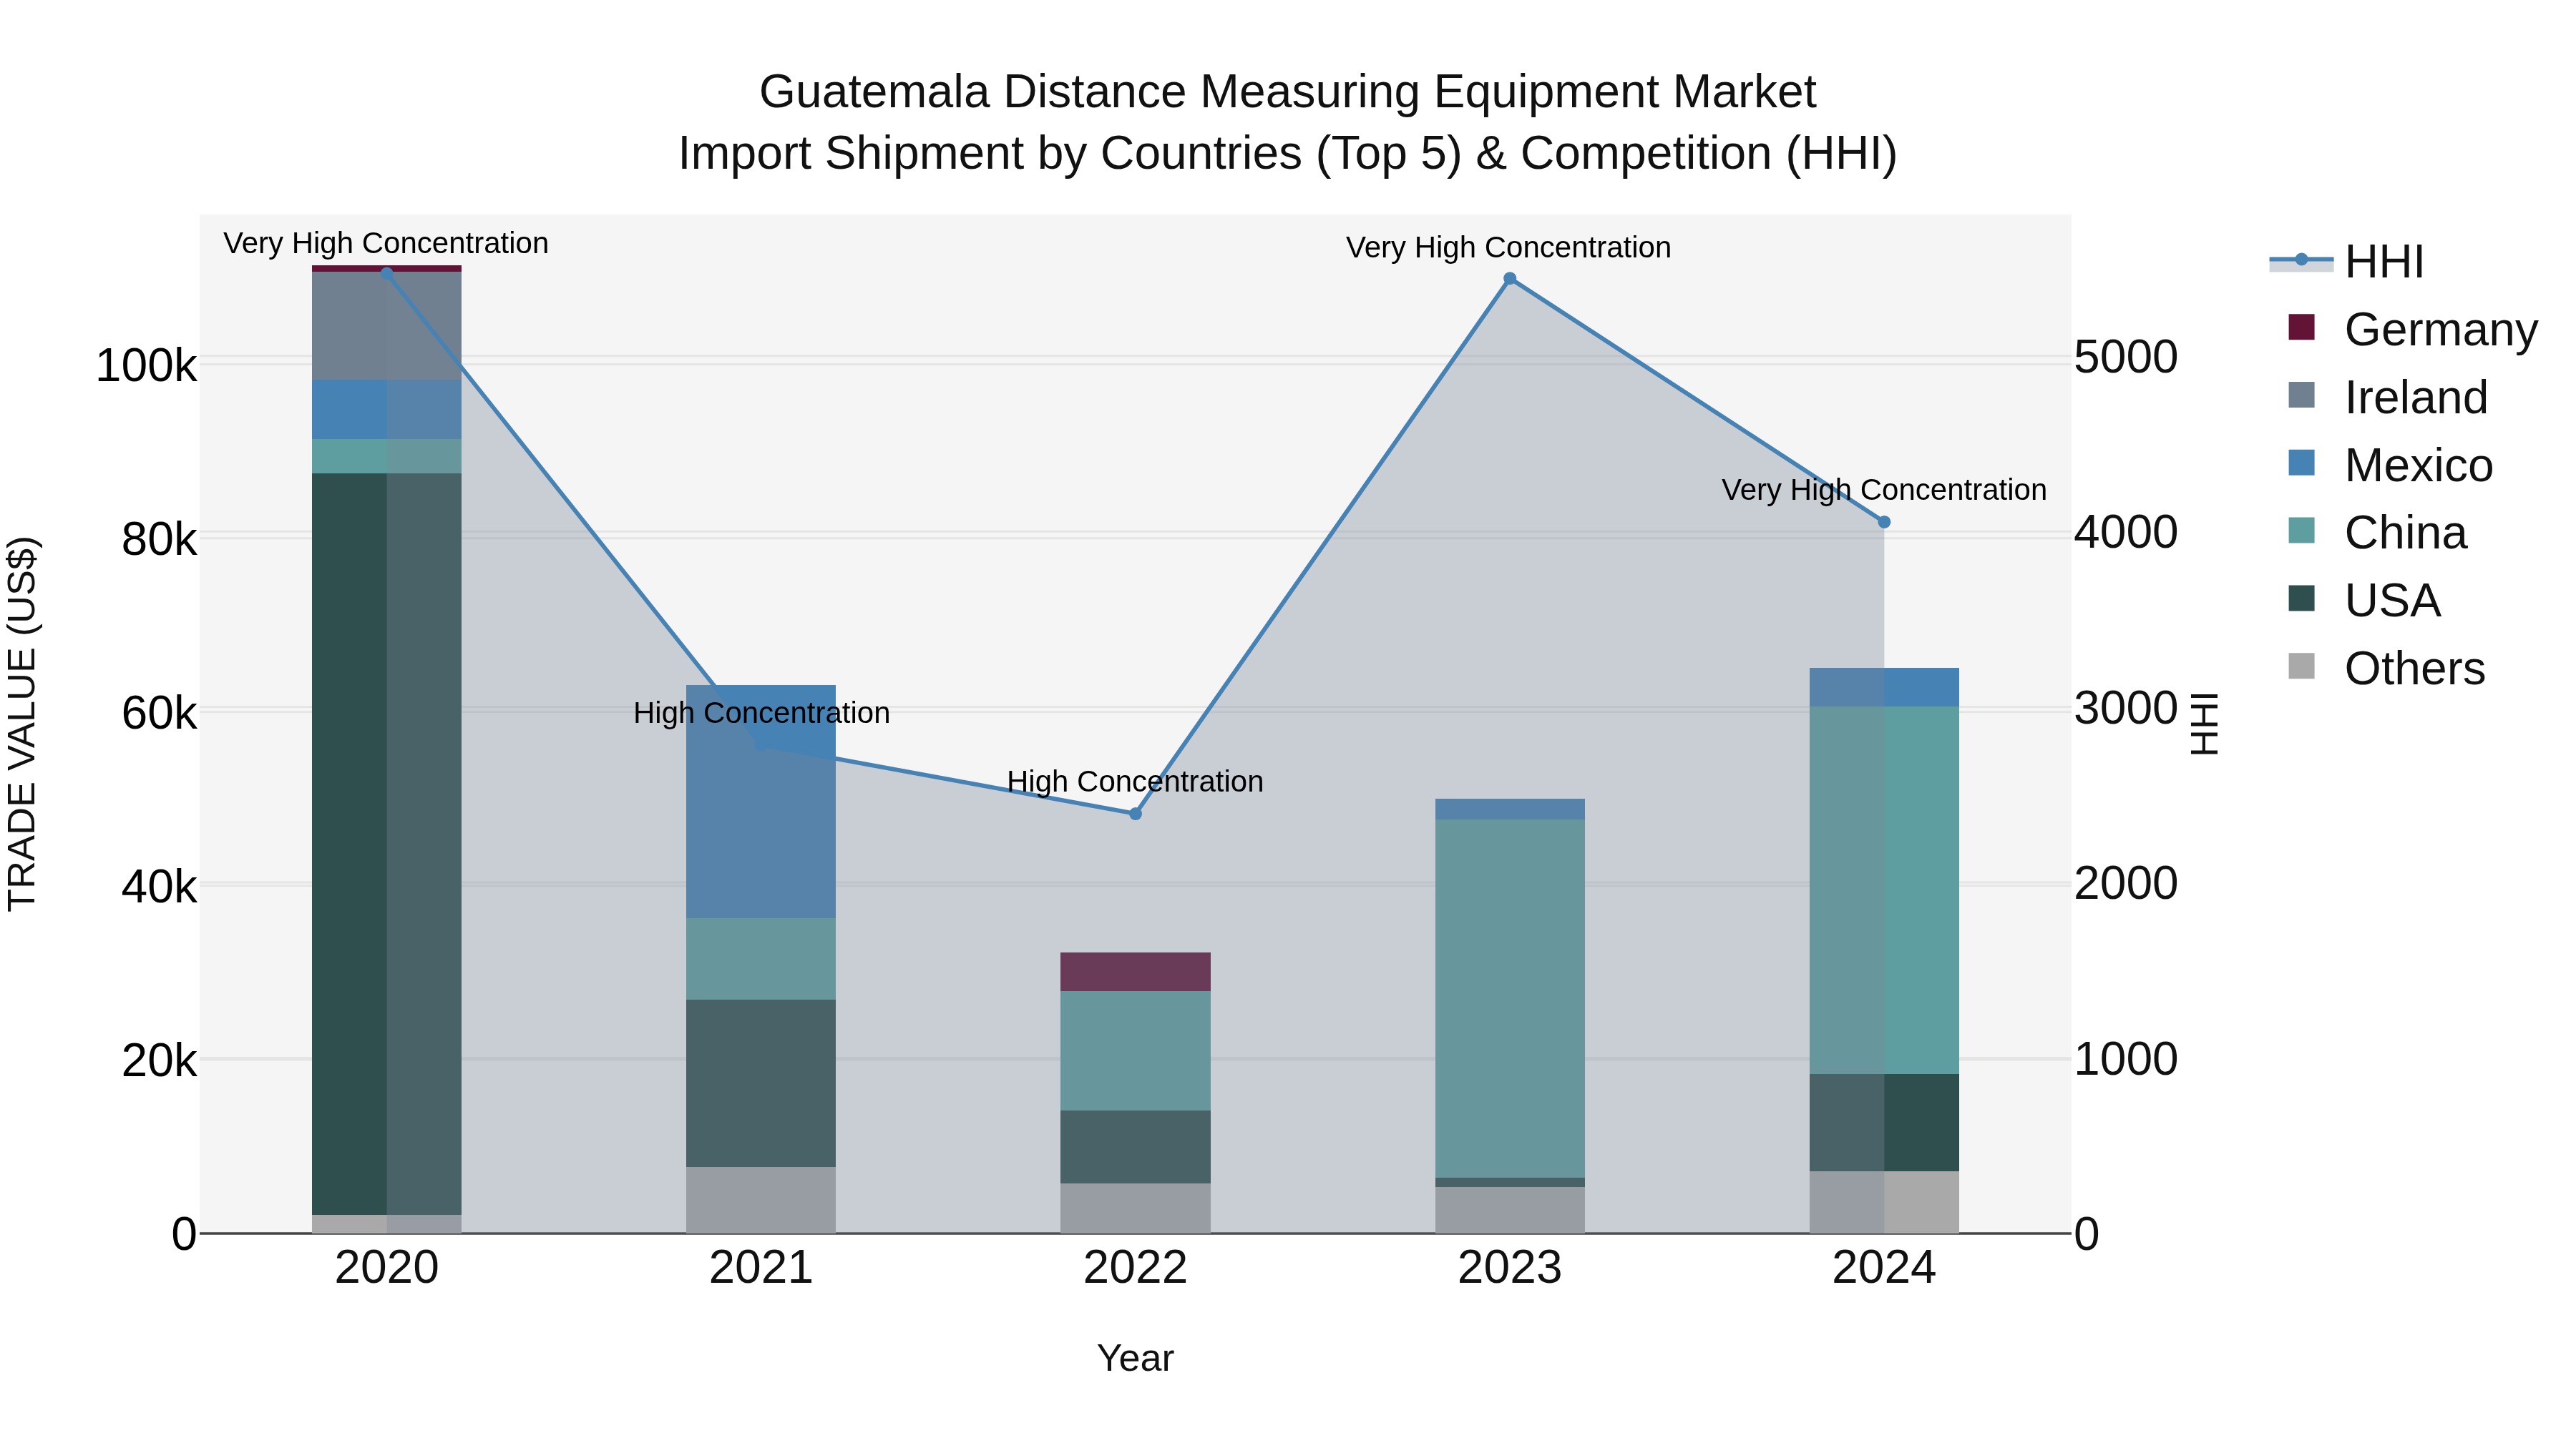Click the 2020 x-axis label
The width and height of the screenshot is (2576, 1448).
coord(387,1268)
